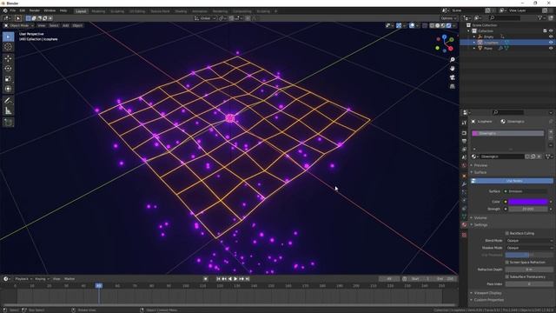The height and width of the screenshot is (313, 556).
Task: Open the timeline Keying menu
Action: point(42,279)
